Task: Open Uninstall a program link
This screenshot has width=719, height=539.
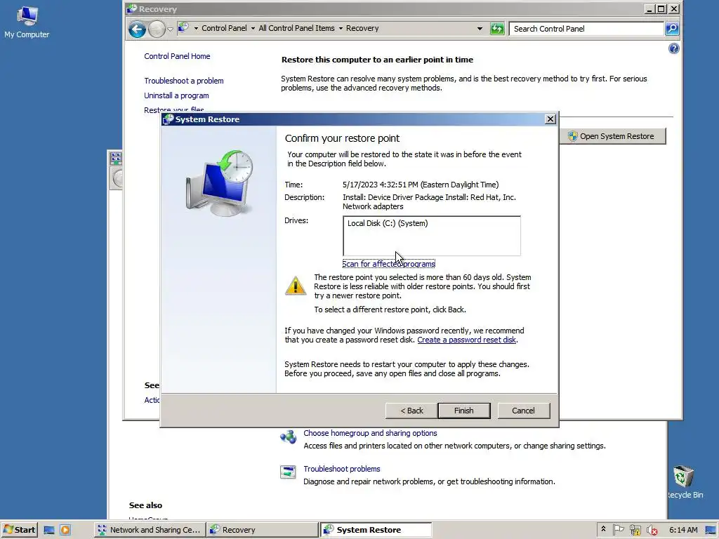Action: [x=176, y=95]
